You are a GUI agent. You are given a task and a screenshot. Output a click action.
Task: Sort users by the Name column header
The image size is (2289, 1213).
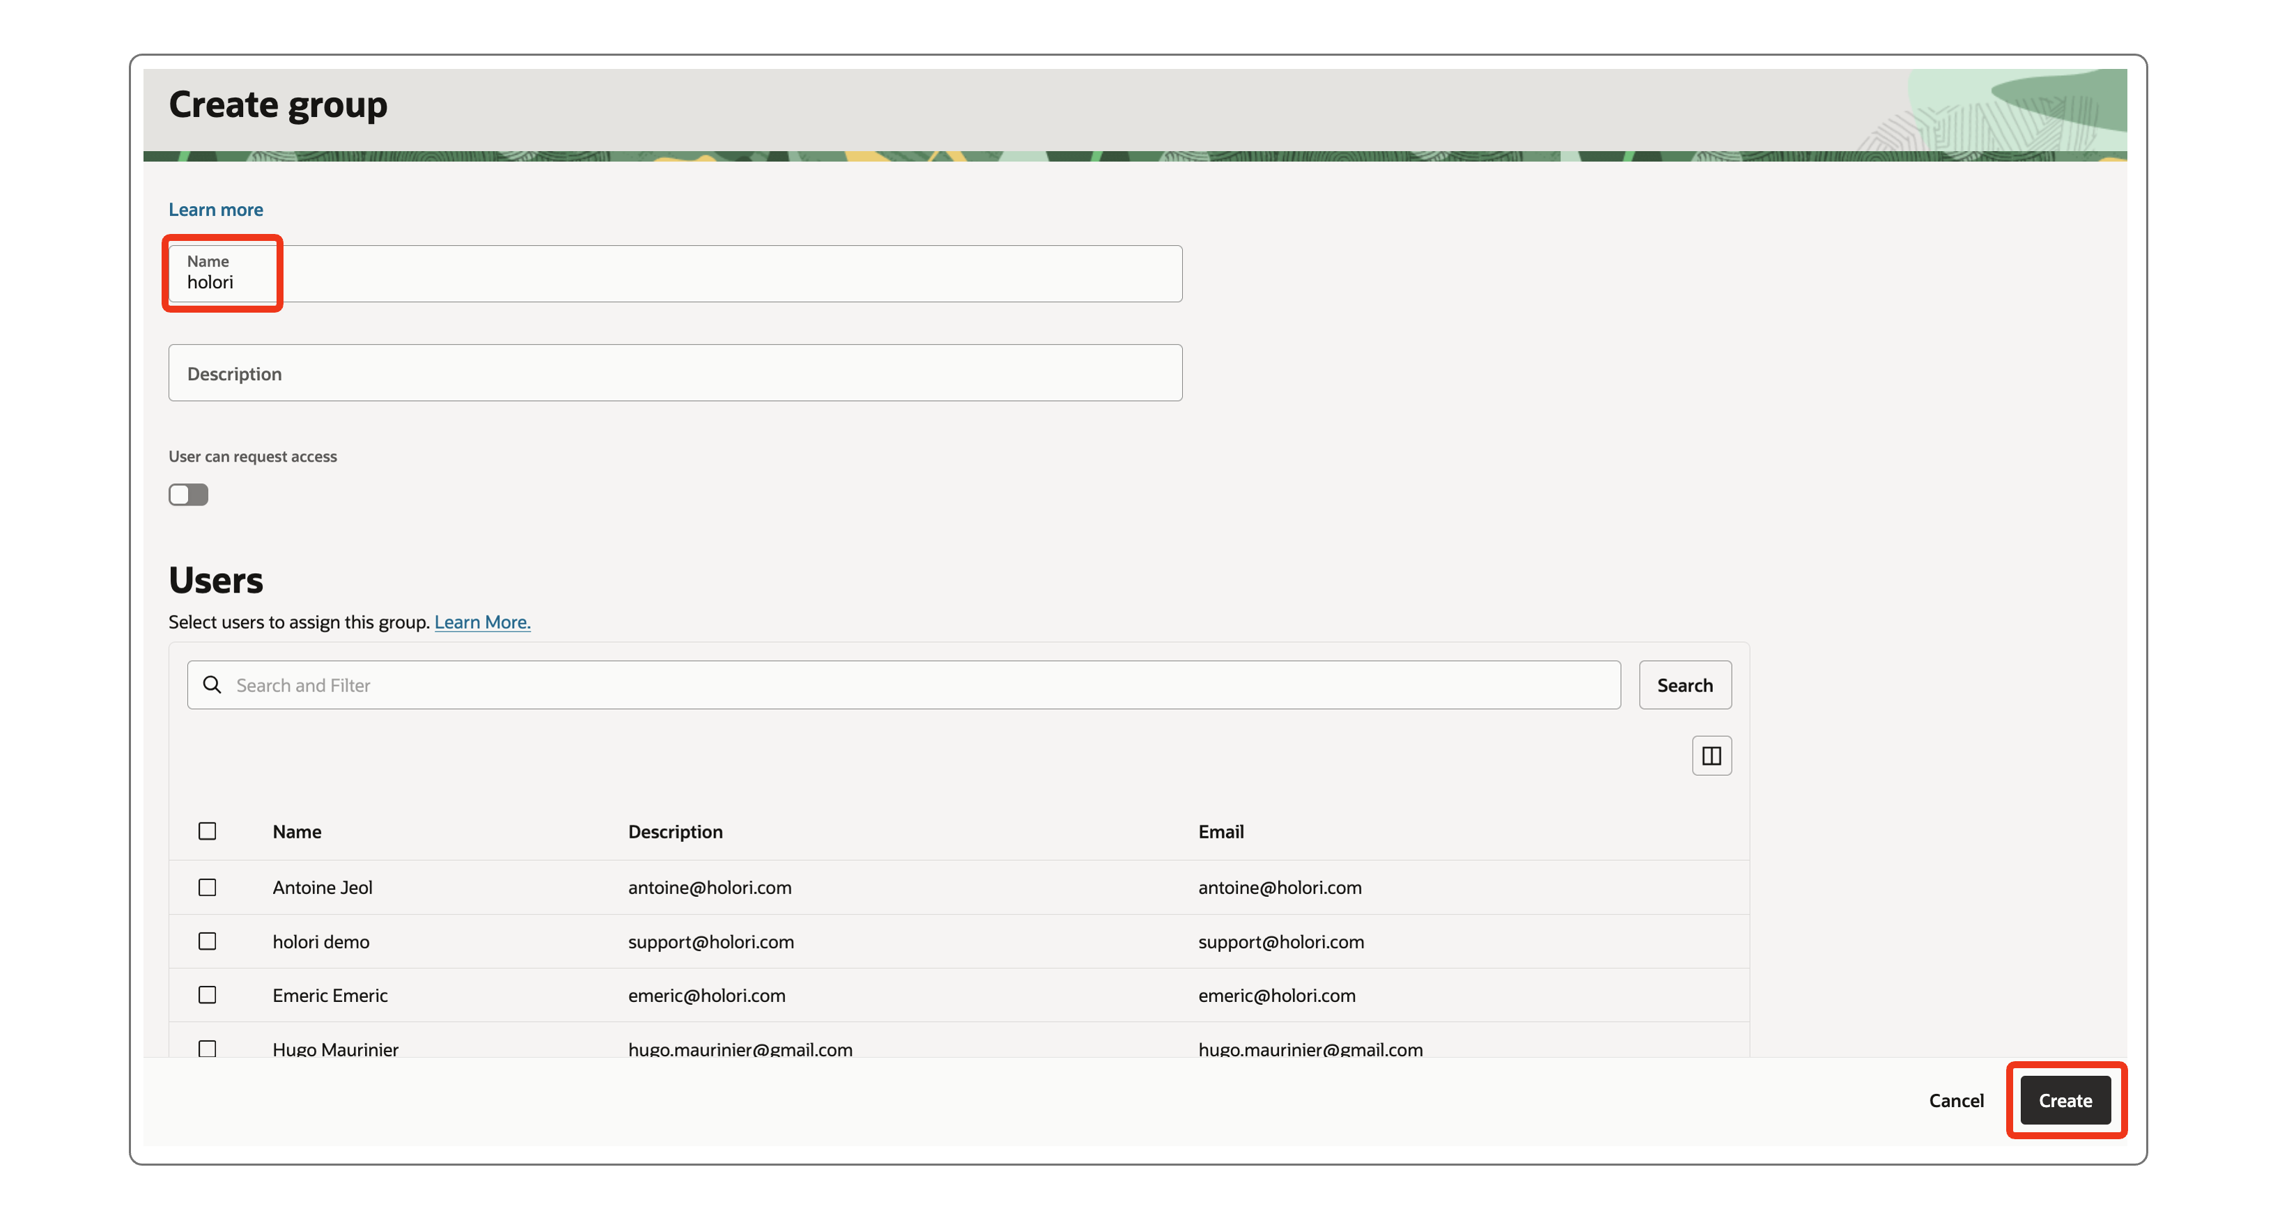pyautogui.click(x=296, y=831)
